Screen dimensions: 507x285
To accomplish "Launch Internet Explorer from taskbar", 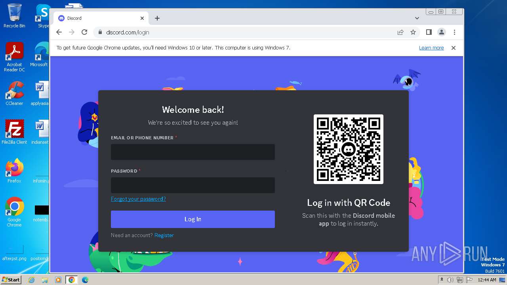I will (x=32, y=280).
